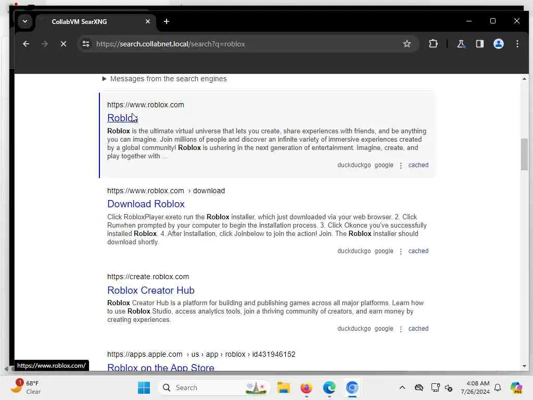The height and width of the screenshot is (400, 533).
Task: Open notifications with the bell icon
Action: 498,387
